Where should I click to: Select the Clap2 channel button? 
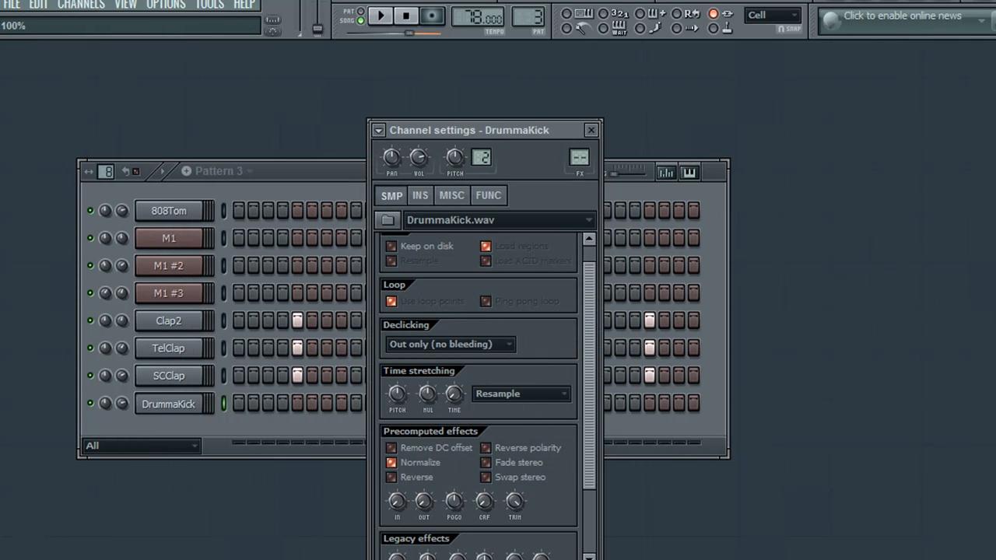coord(169,320)
